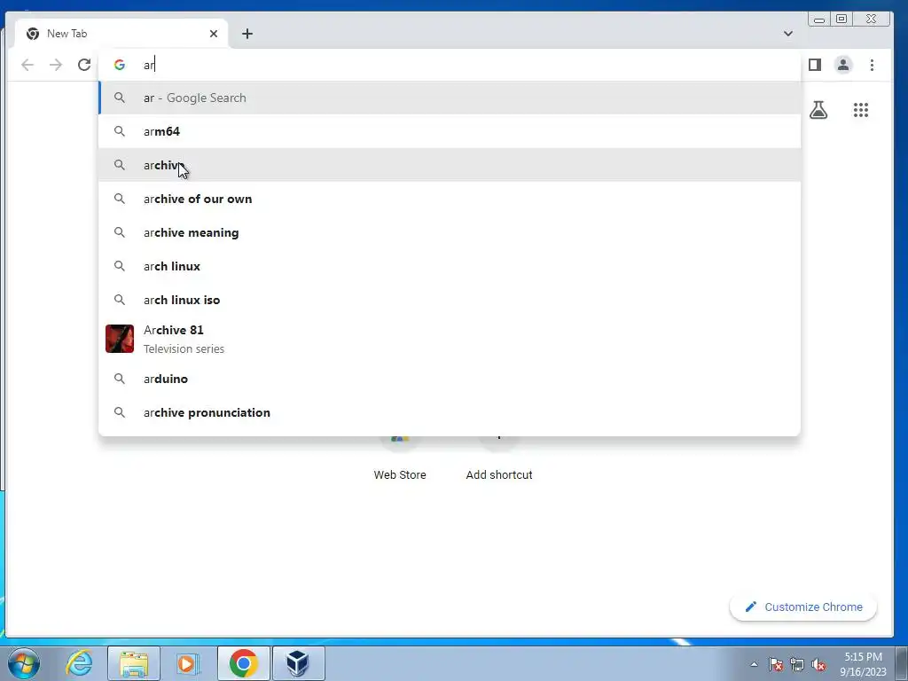The width and height of the screenshot is (908, 681).
Task: Choose 'arch linux iso' suggestion
Action: point(450,300)
